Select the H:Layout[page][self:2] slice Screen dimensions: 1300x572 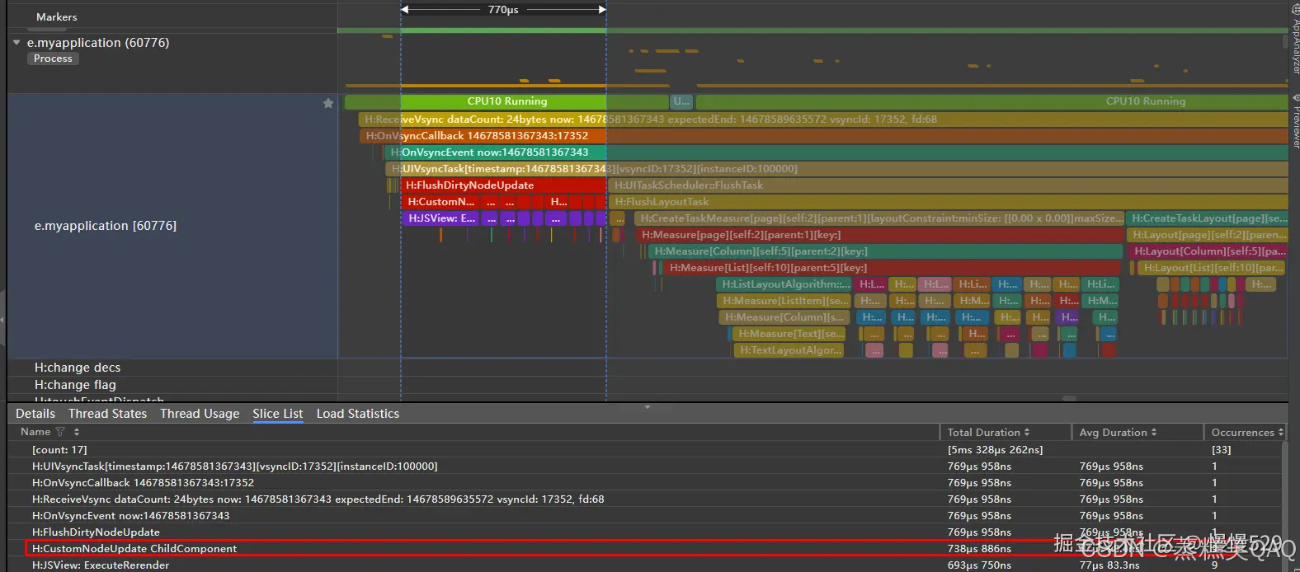[1208, 235]
